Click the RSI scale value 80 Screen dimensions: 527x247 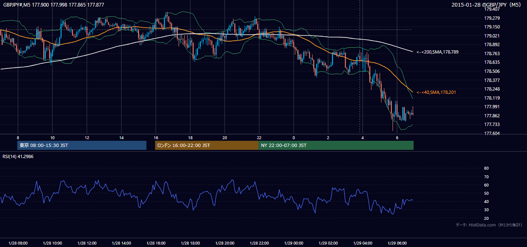tap(486, 168)
